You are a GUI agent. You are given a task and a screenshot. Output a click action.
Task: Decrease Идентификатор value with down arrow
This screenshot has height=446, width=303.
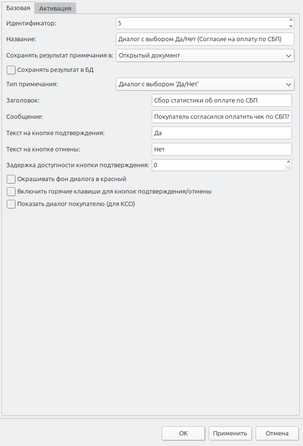[291, 26]
